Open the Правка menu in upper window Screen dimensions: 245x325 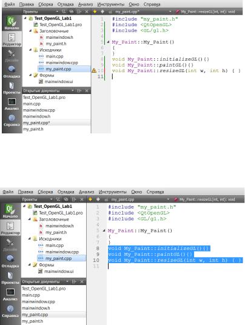pyautogui.click(x=27, y=4)
